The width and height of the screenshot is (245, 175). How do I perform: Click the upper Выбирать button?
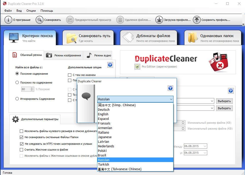(224, 101)
